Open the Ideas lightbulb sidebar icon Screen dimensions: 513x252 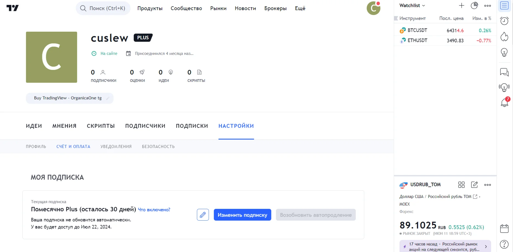(x=505, y=52)
